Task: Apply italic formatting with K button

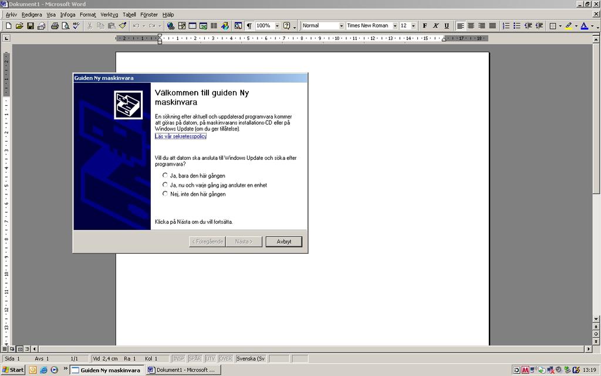Action: coord(435,26)
